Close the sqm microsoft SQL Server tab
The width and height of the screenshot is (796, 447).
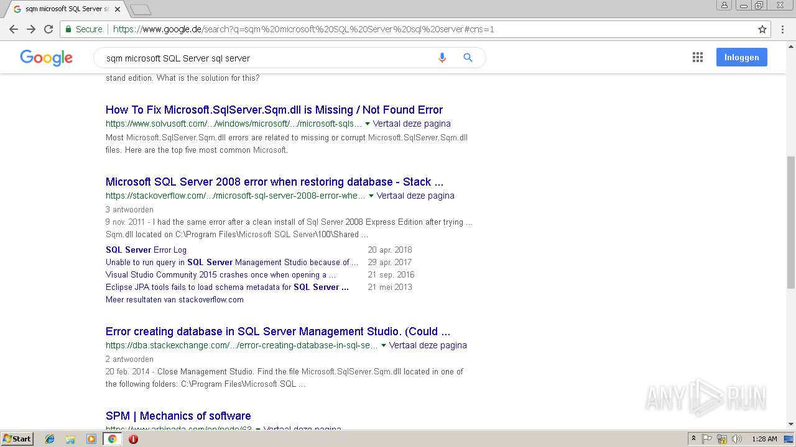118,9
